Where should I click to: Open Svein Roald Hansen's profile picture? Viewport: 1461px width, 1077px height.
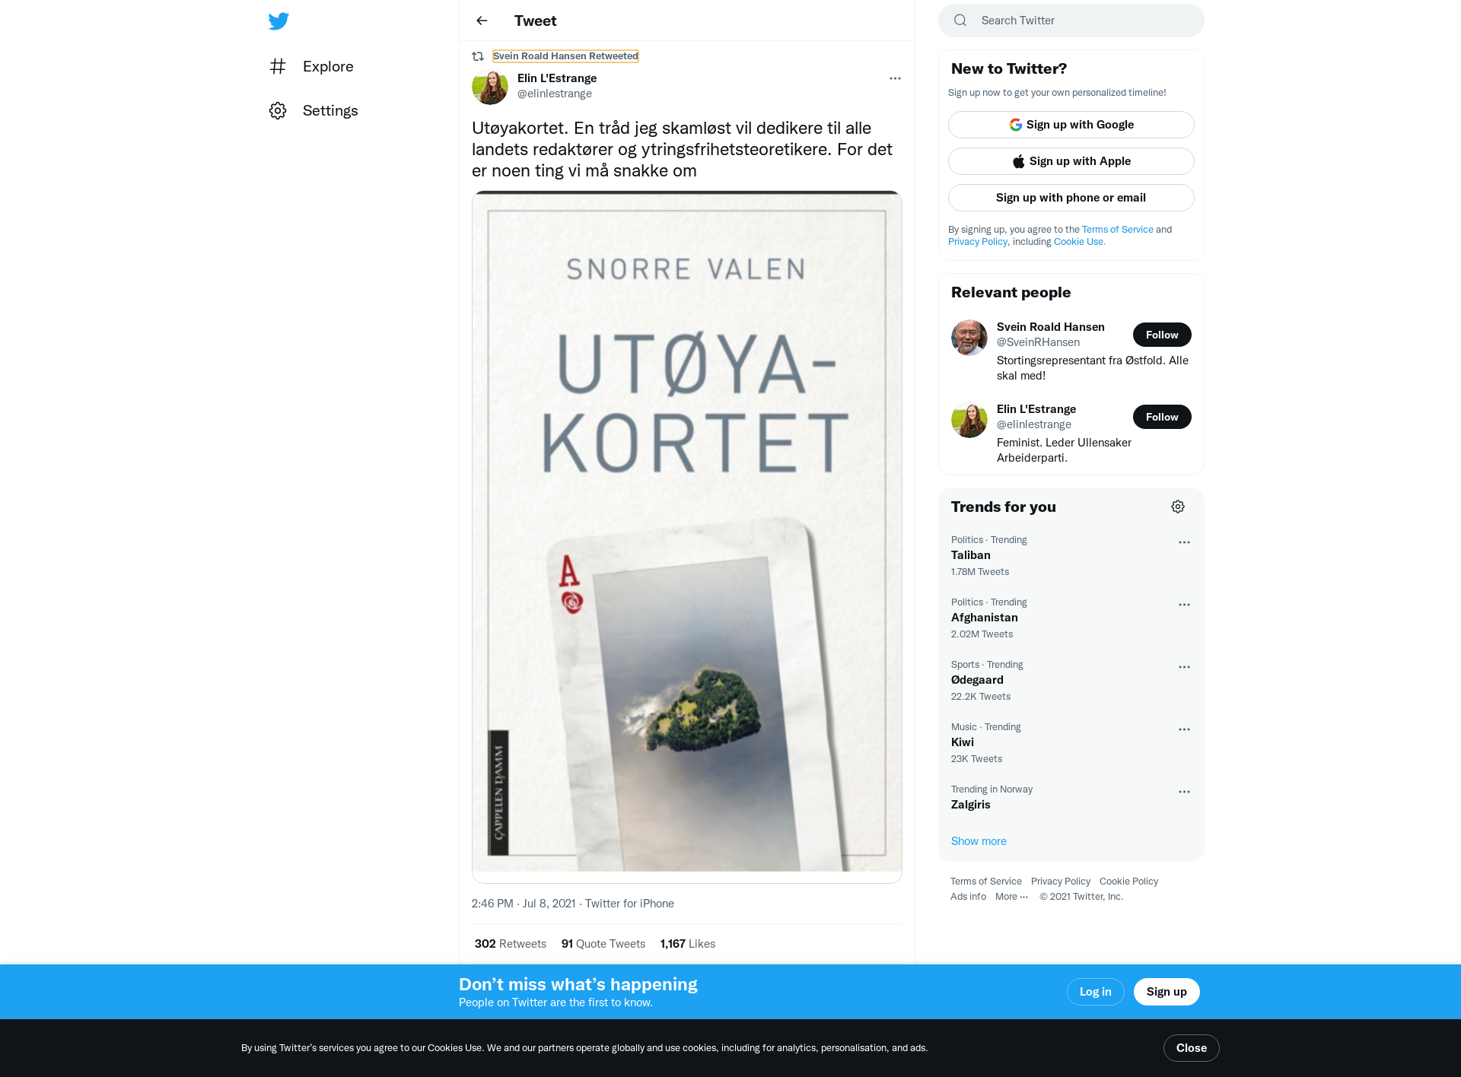(x=969, y=338)
